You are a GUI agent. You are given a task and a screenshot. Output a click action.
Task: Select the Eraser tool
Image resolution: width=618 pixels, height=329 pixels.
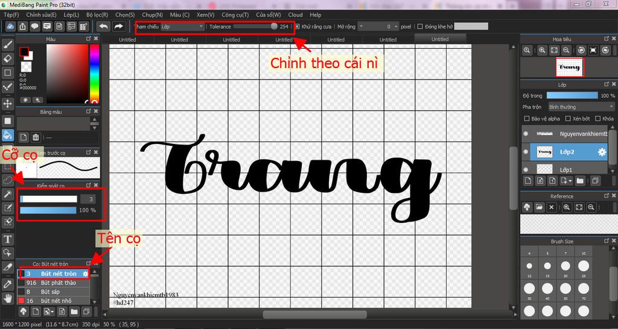tap(7, 59)
